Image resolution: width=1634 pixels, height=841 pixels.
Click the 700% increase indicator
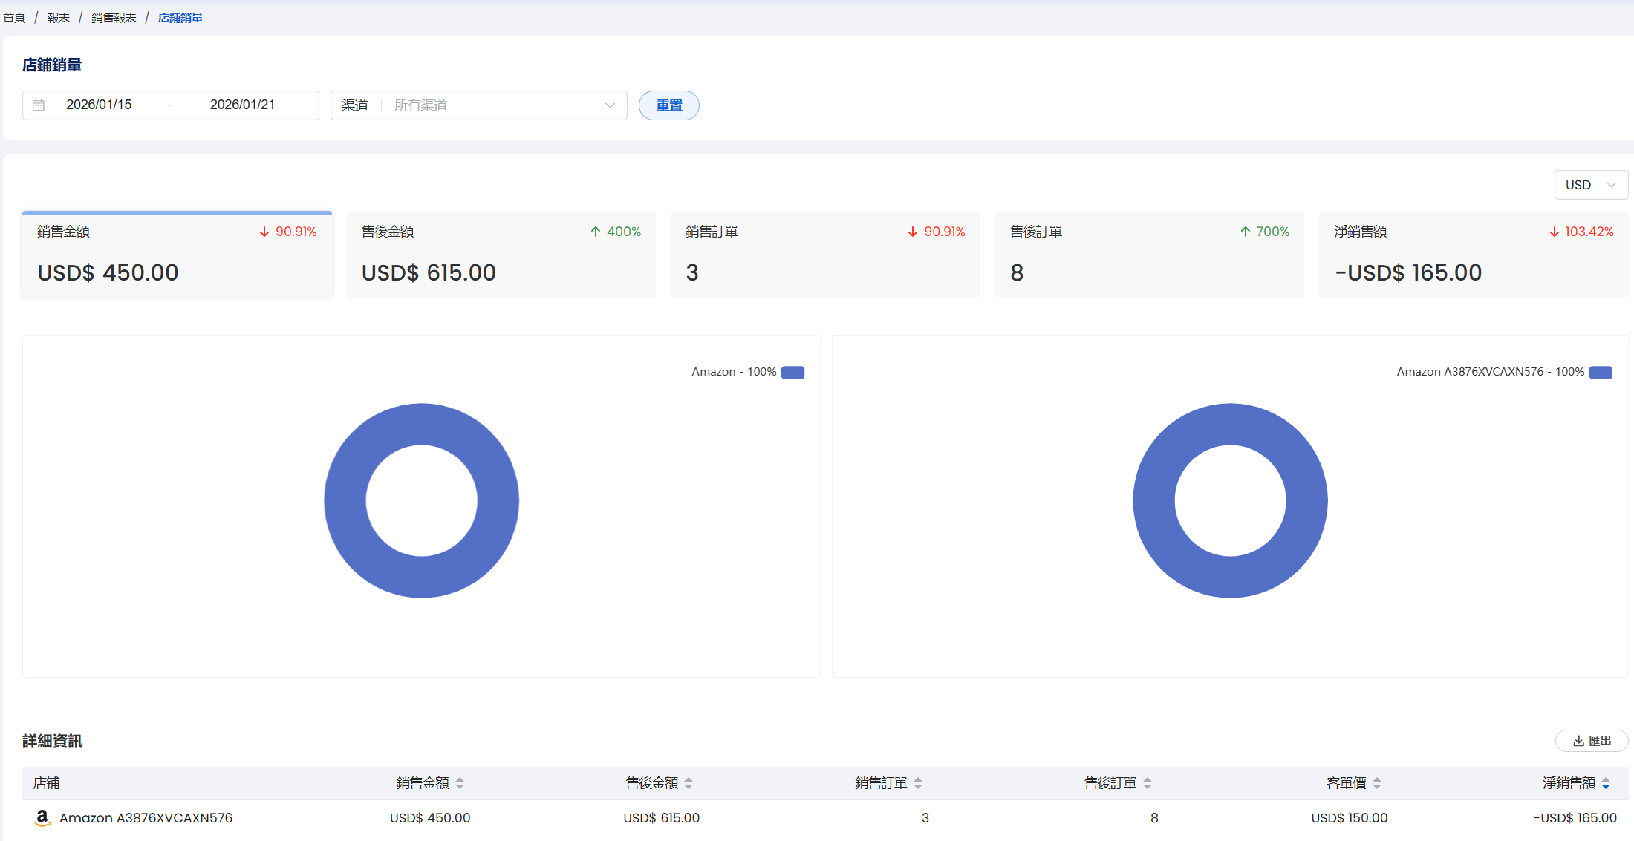click(1264, 232)
